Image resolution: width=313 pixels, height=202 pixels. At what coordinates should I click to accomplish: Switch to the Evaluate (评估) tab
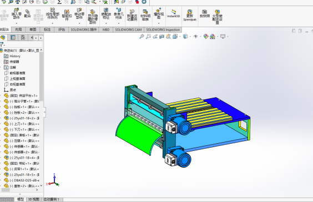pyautogui.click(x=62, y=29)
